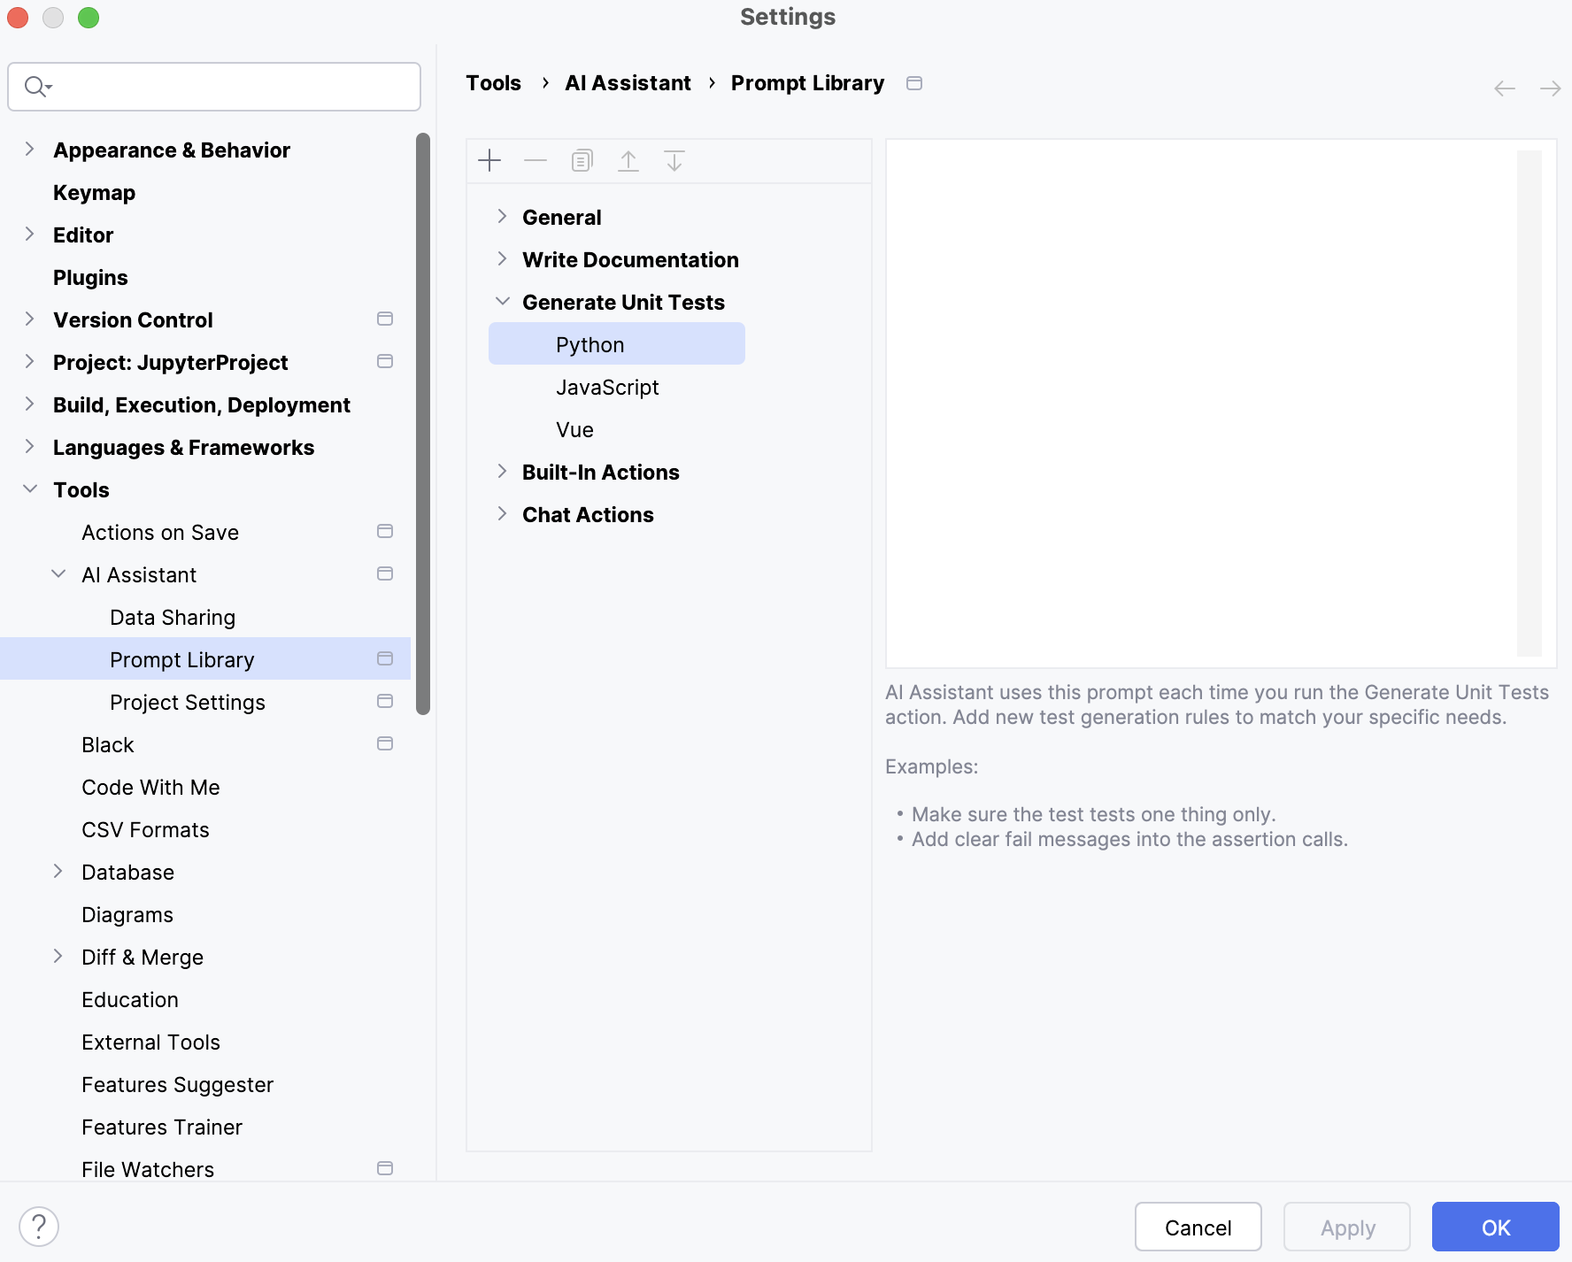Expand Build, Execution, Deployment section

click(x=29, y=404)
